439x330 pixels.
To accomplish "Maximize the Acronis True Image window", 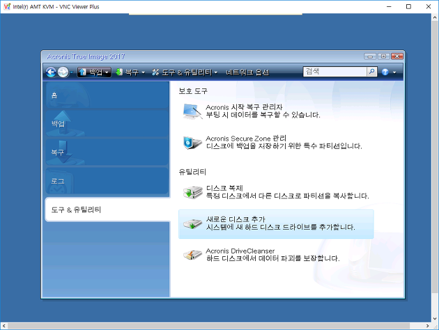I will coord(383,56).
